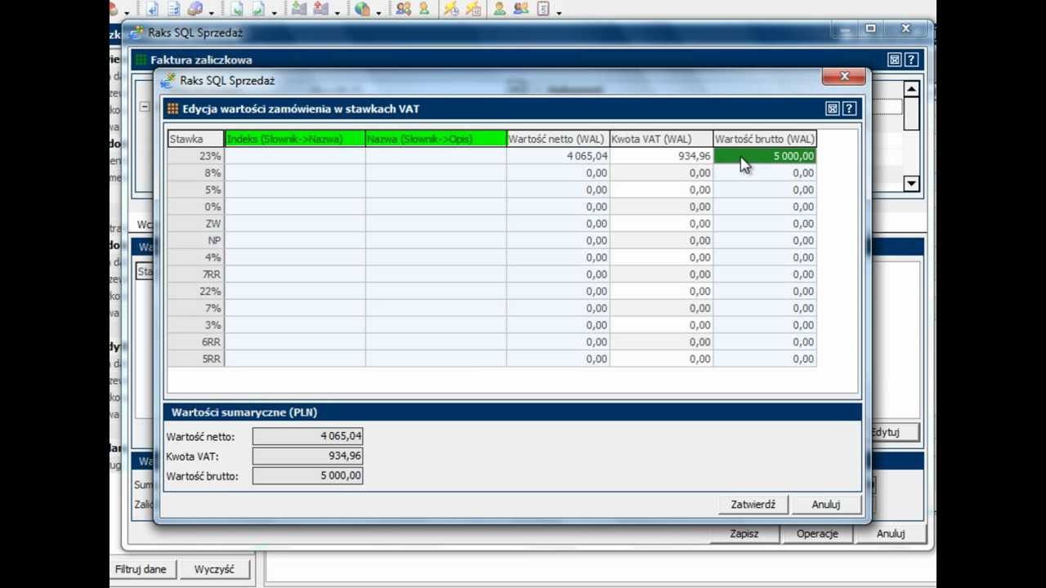Open the dropdown arrow beside the red-arrow building icon
This screenshot has width=1046, height=588.
click(x=337, y=12)
